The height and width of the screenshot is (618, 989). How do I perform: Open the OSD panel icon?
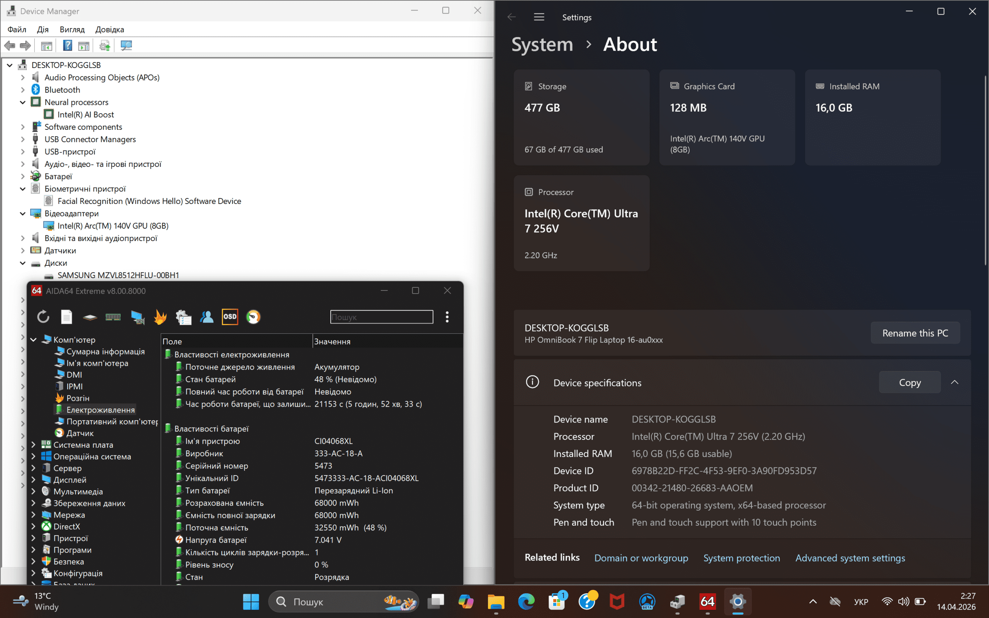tap(230, 317)
